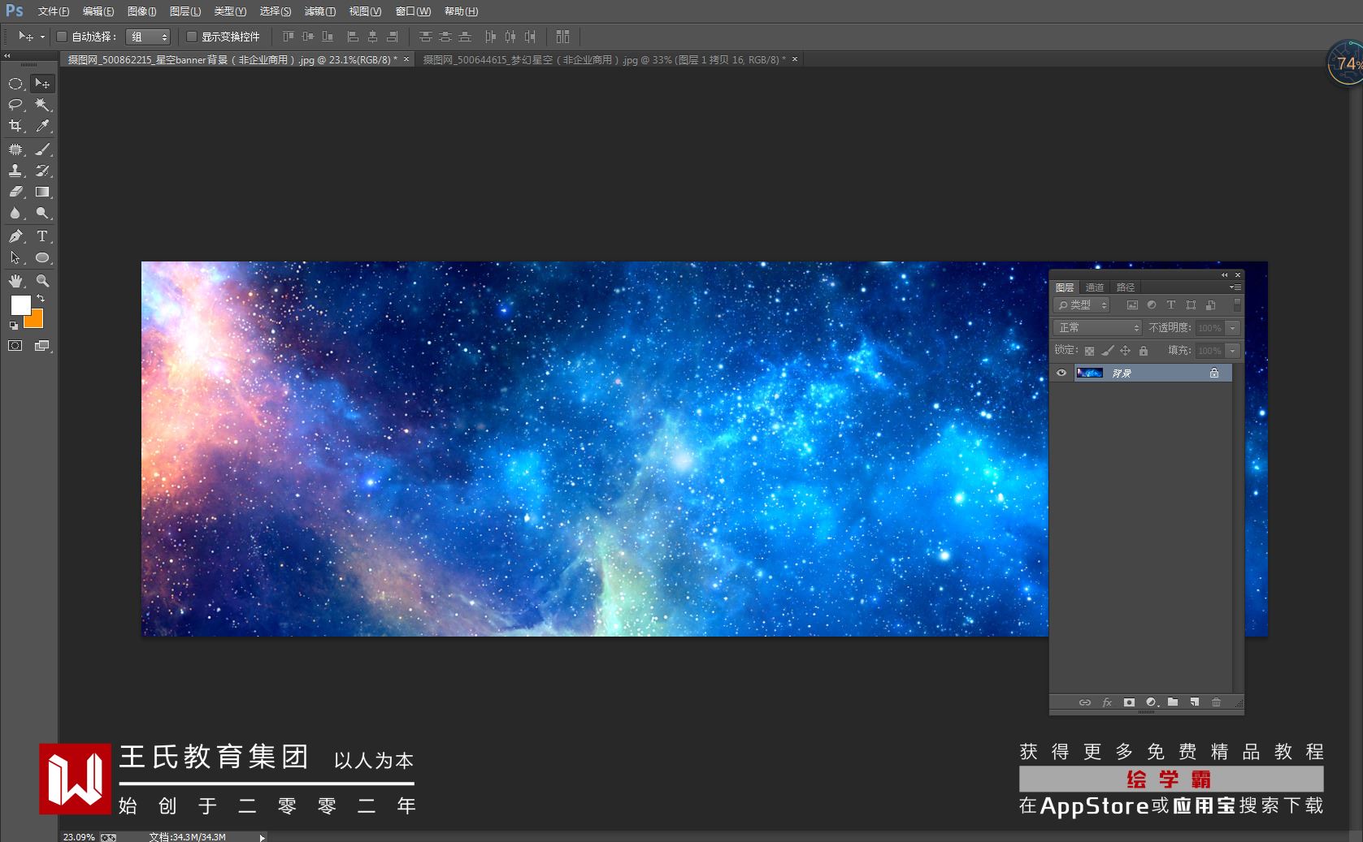
Task: Select the Elliptical Marquee tool
Action: 15,84
